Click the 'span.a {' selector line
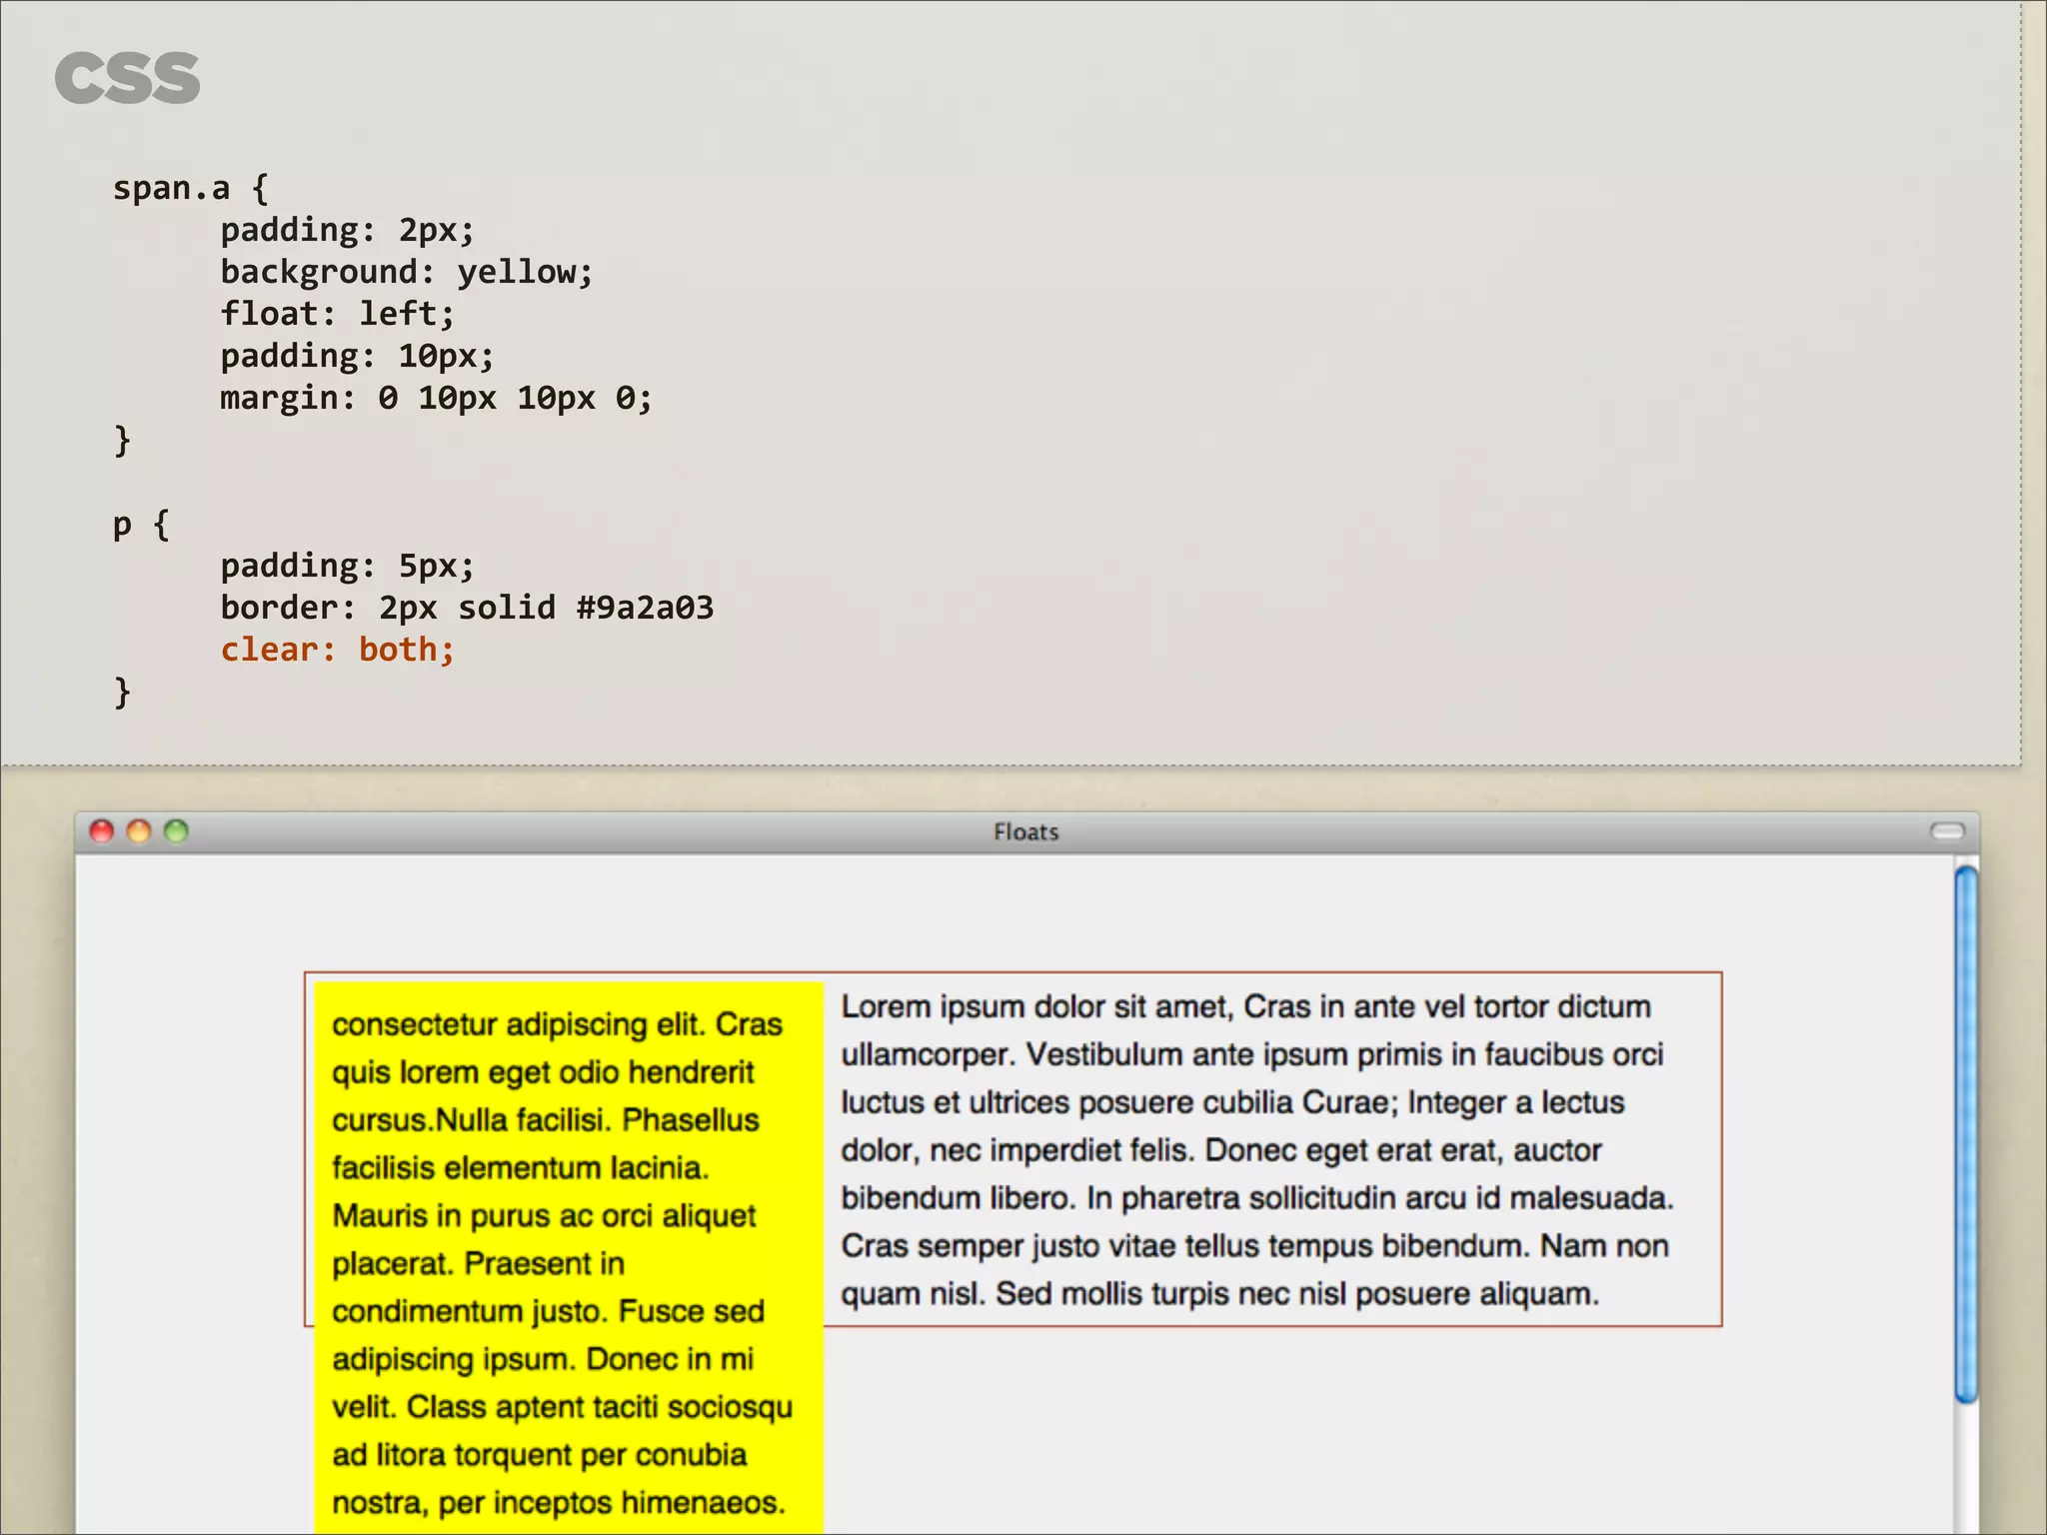 pyautogui.click(x=190, y=188)
